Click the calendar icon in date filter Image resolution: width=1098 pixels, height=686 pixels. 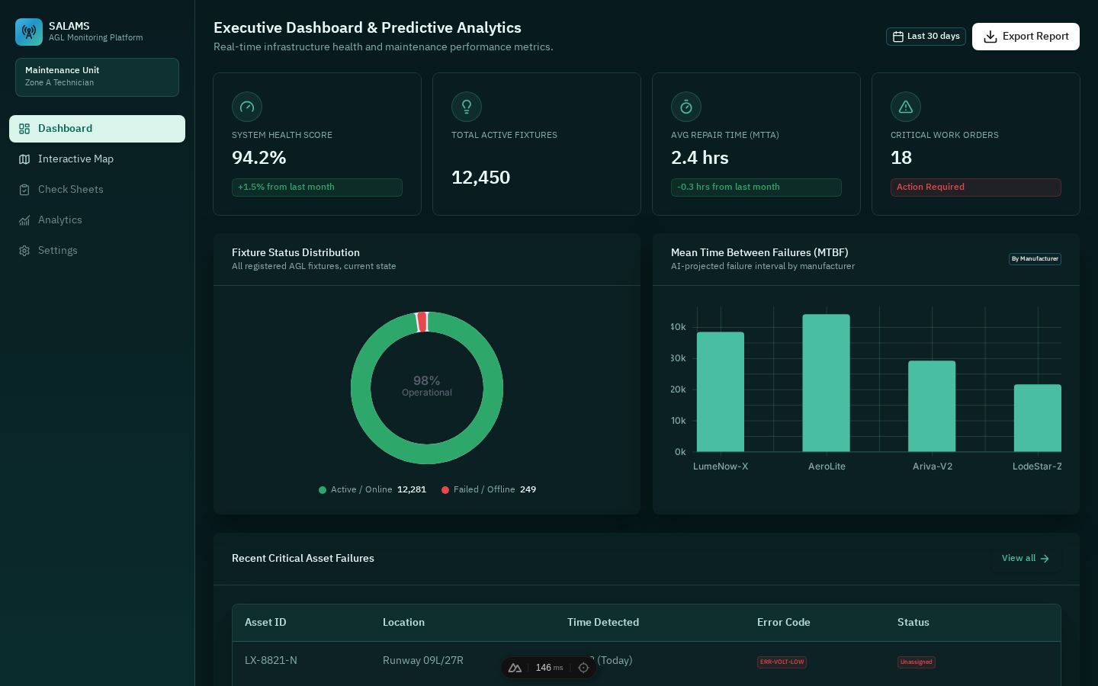898,37
